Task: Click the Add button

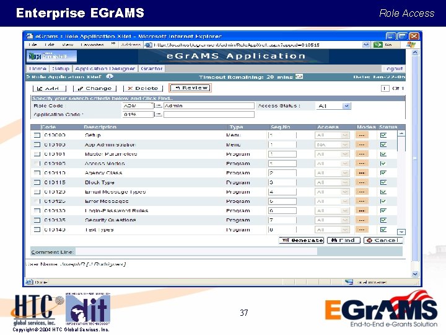Action: click(x=50, y=88)
